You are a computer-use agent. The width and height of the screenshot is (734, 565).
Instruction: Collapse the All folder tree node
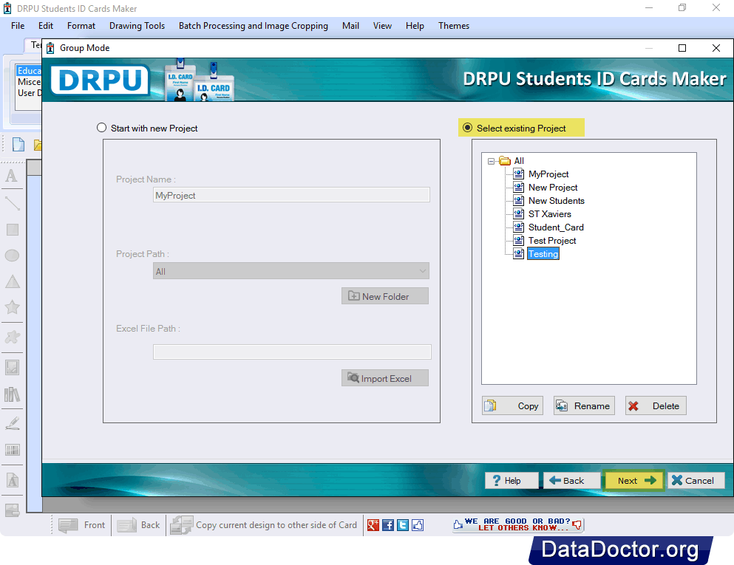[491, 161]
